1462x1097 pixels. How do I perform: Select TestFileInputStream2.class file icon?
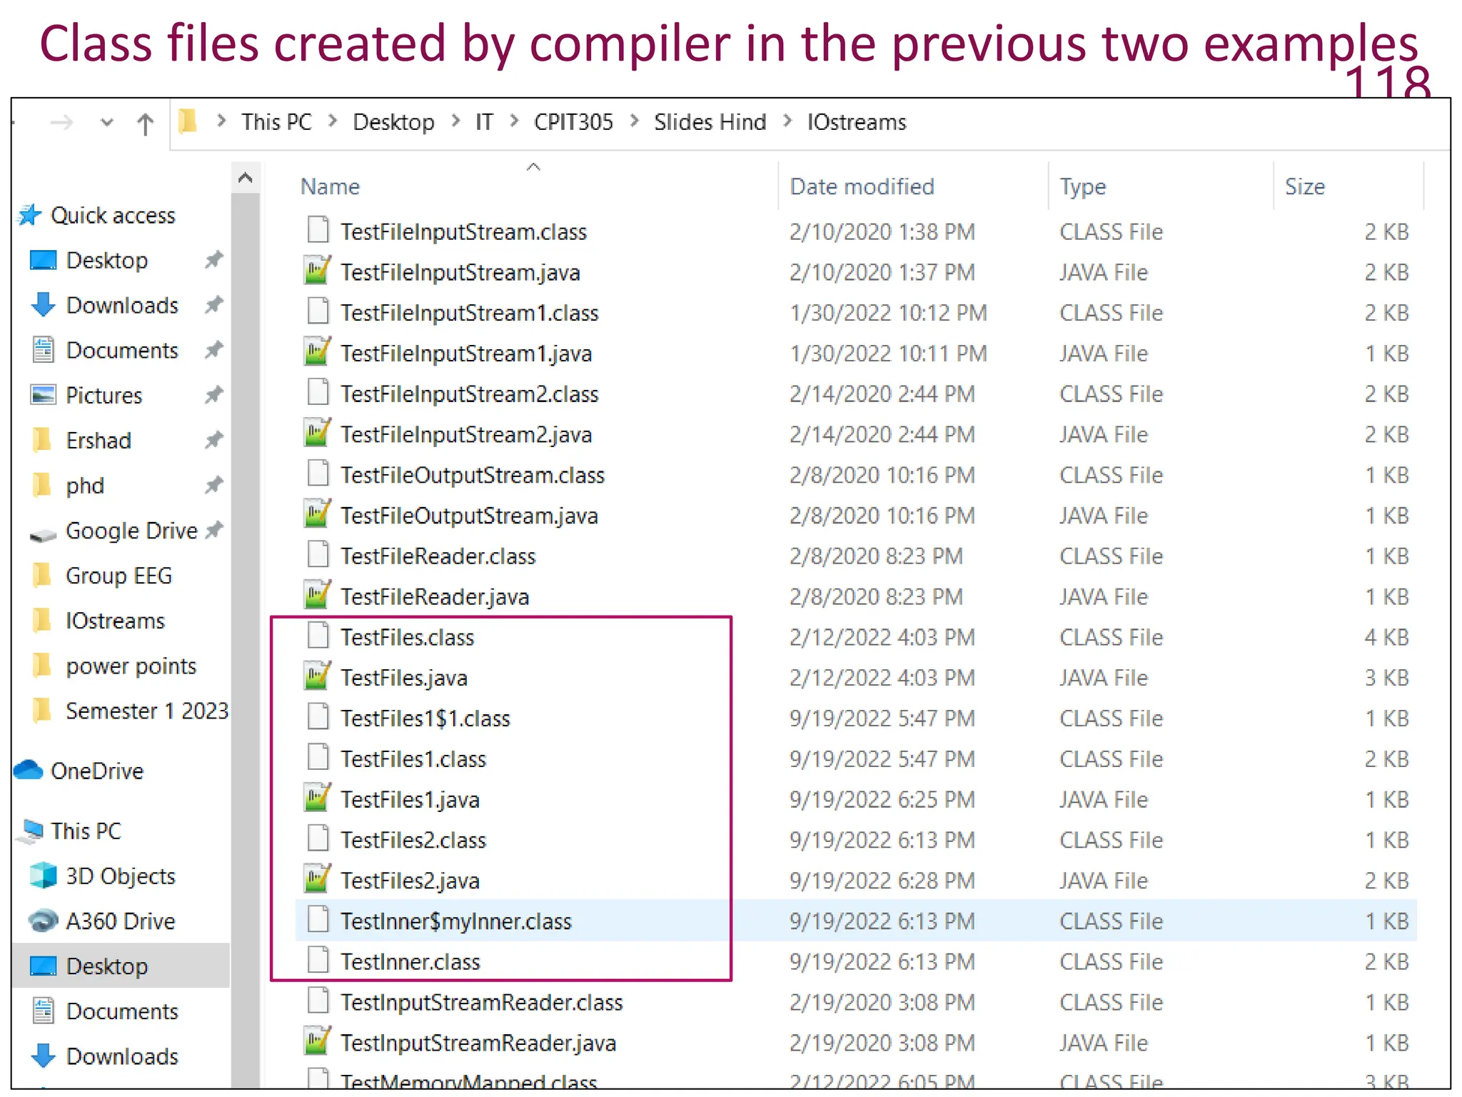[x=318, y=393]
